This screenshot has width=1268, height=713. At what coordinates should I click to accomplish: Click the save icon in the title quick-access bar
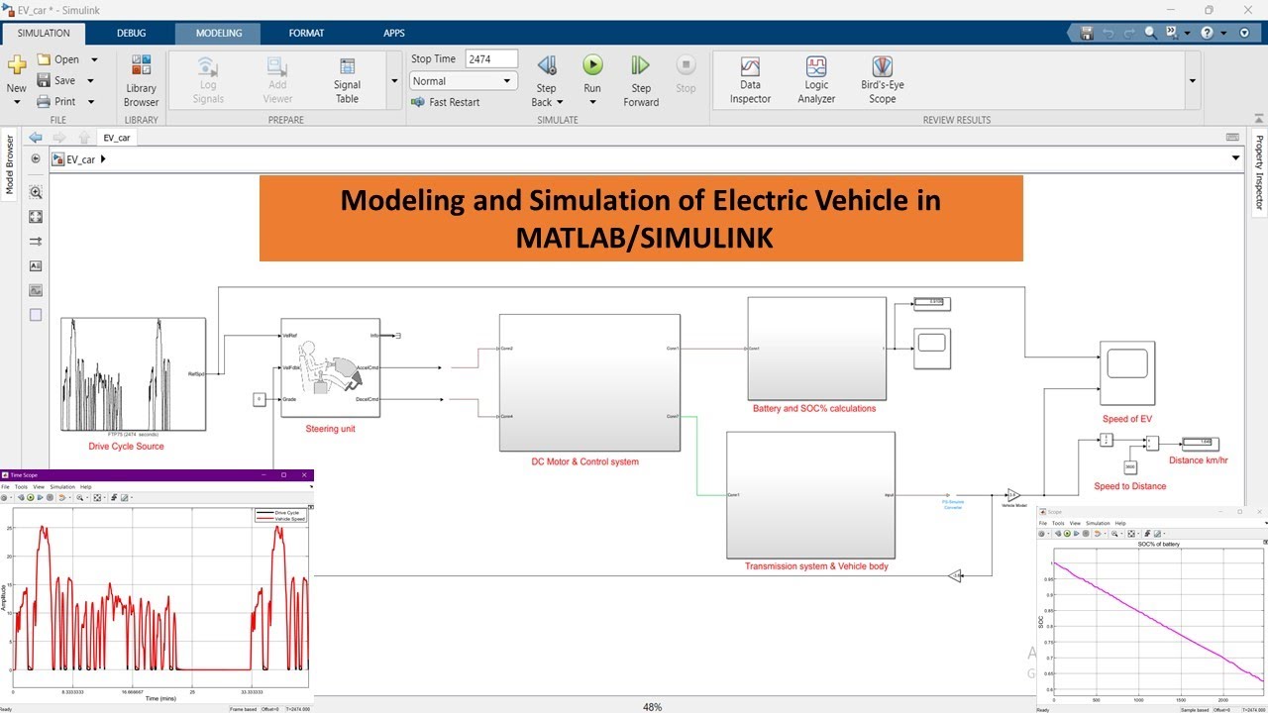[1087, 33]
